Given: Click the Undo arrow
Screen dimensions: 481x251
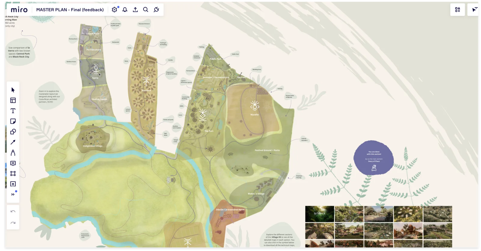Looking at the screenshot, I should point(13,211).
